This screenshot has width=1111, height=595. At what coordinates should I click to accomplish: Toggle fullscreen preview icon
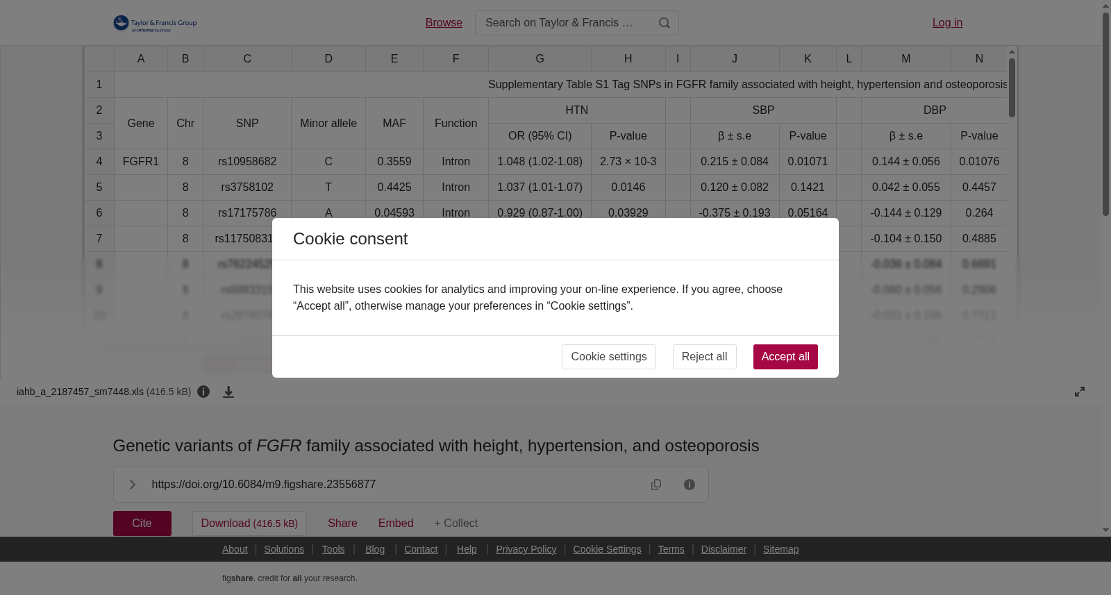[1080, 392]
